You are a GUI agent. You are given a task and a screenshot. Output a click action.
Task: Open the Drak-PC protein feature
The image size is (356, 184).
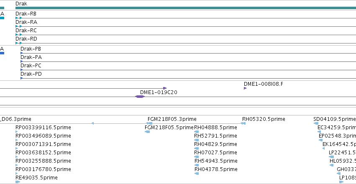[188, 70]
